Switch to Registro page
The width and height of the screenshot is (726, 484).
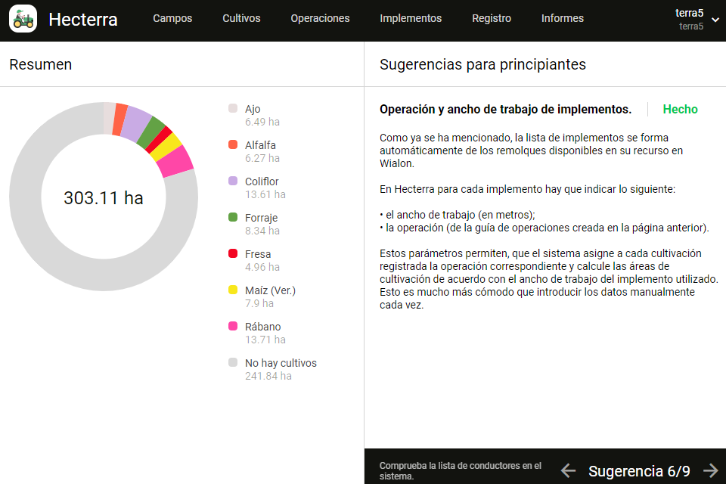(x=492, y=18)
